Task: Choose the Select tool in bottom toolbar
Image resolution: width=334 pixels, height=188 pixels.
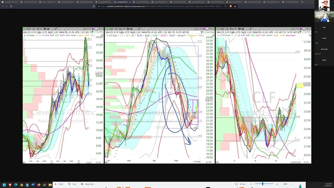Action: pos(59,184)
